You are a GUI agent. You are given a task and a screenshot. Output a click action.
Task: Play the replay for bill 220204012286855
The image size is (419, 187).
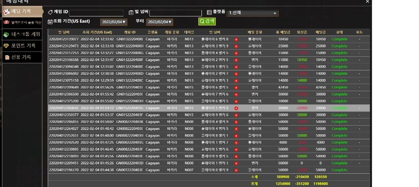pos(236,122)
